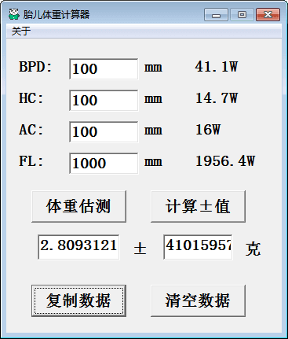Viewport: 288px width, 339px height.
Task: Click the FL input field
Action: 104,164
